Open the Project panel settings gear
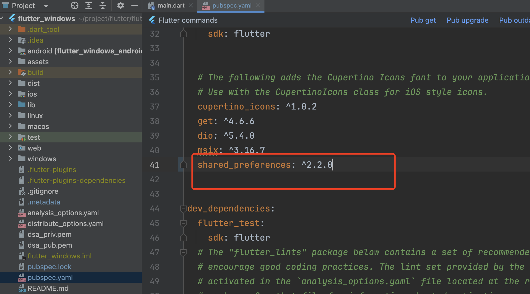 pos(121,5)
